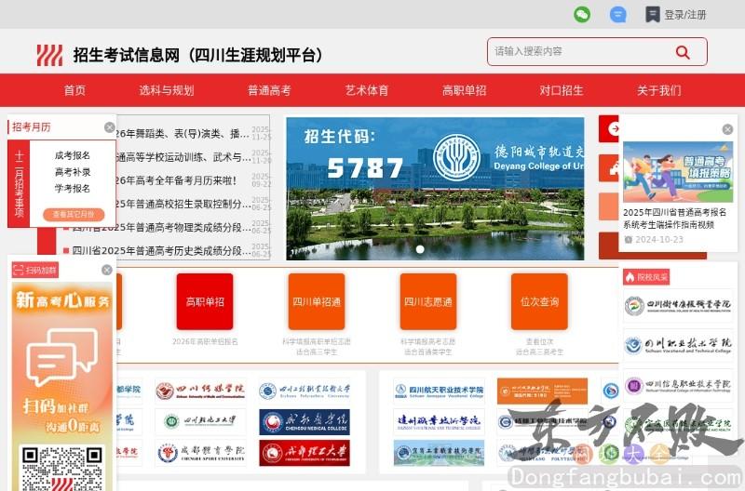745x491 pixels.
Task: Open 艺术体育 navigation item
Action: [x=367, y=90]
